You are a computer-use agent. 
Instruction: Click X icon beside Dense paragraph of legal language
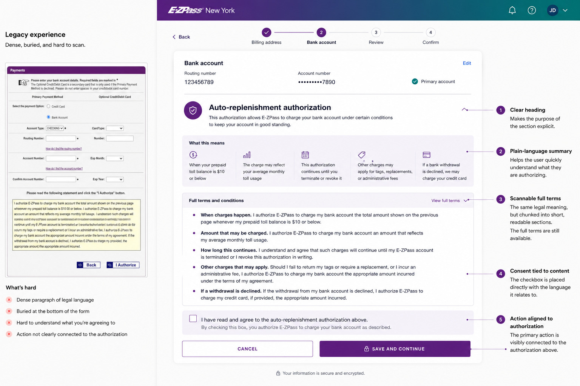click(9, 300)
